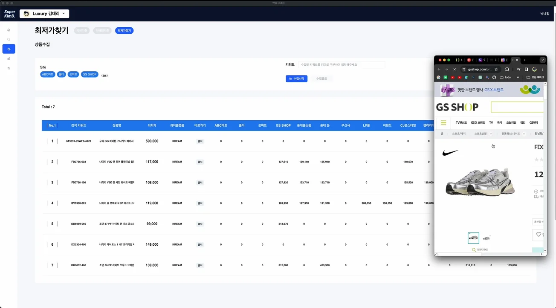View site information icon in address bar
The image size is (556, 308).
pyautogui.click(x=464, y=69)
